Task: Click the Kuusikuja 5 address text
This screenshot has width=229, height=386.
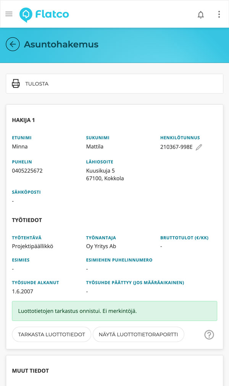Action: [100, 171]
